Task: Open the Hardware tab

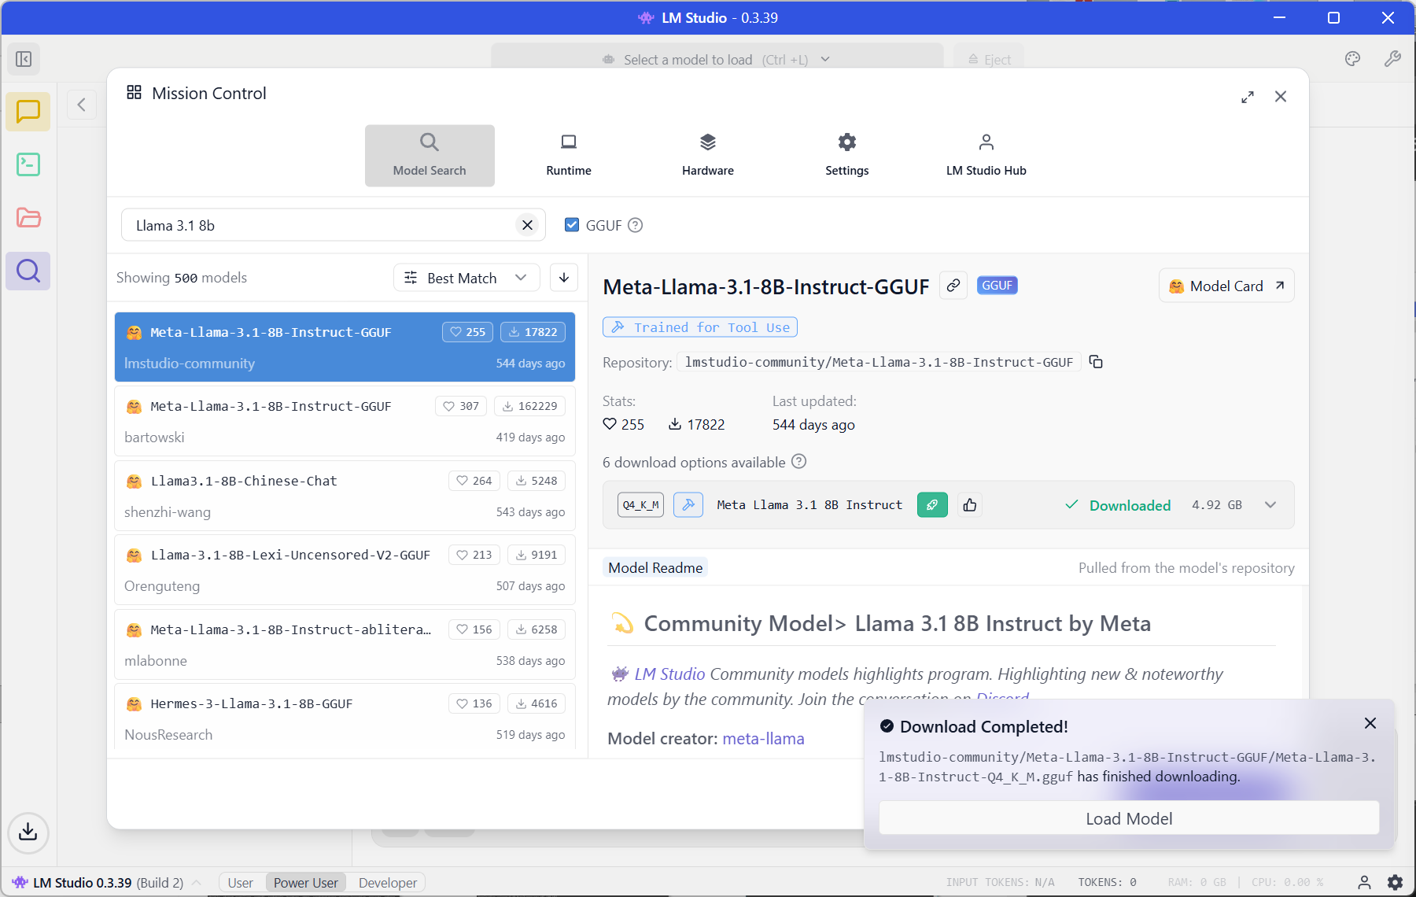Action: (708, 156)
